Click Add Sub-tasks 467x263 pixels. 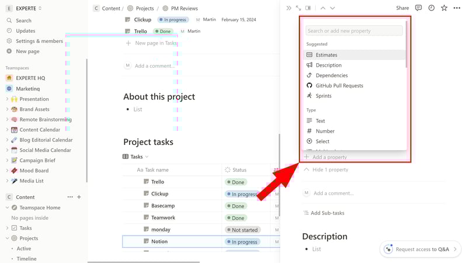324,213
